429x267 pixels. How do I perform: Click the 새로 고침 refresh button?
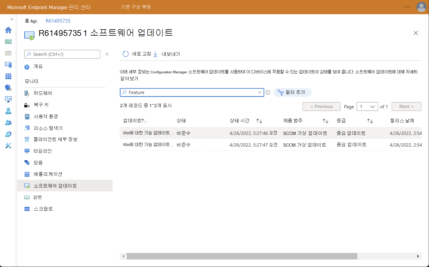(137, 54)
